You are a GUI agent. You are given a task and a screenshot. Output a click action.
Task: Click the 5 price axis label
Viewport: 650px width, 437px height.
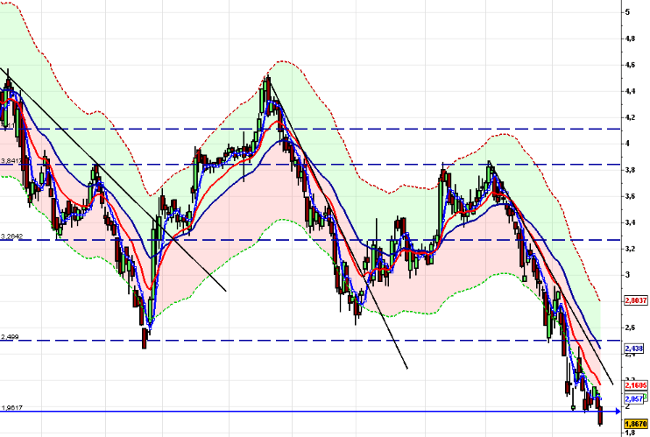[x=627, y=12]
